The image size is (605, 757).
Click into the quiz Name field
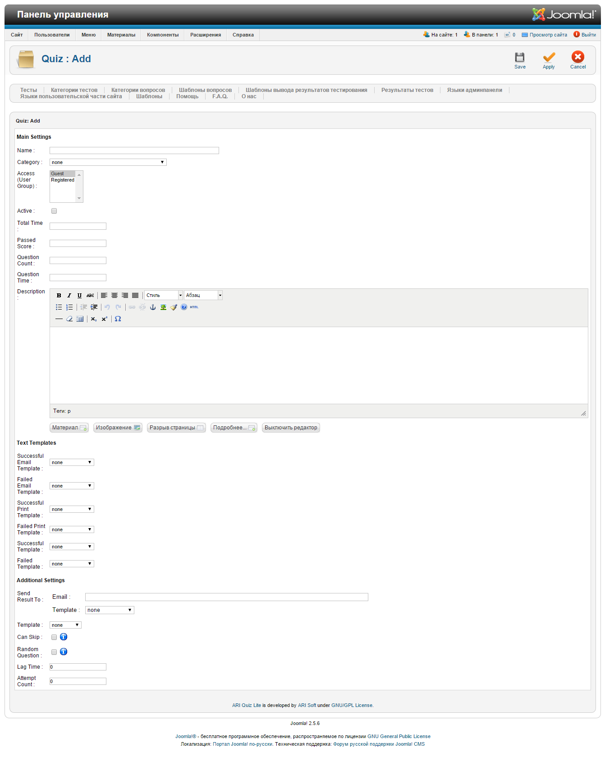point(134,150)
